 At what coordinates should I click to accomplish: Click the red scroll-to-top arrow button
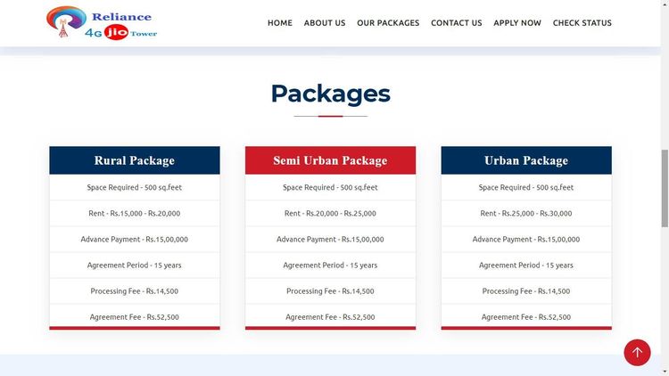637,352
